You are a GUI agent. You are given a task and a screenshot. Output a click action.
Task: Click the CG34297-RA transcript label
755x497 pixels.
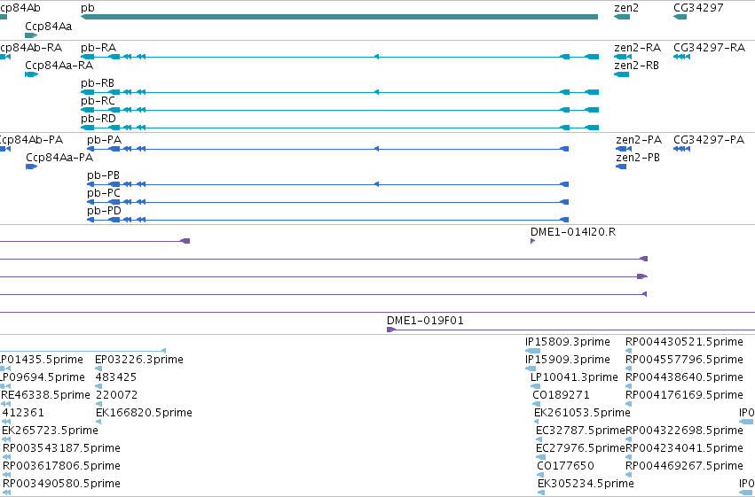tap(709, 48)
